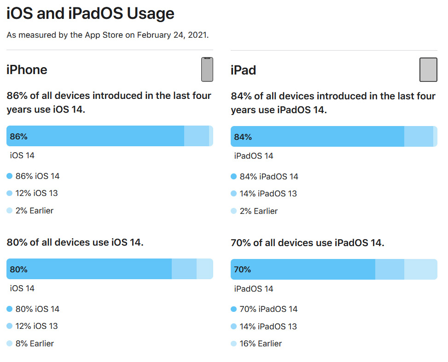Click the iPhone section heading
448x362 pixels.
point(27,69)
